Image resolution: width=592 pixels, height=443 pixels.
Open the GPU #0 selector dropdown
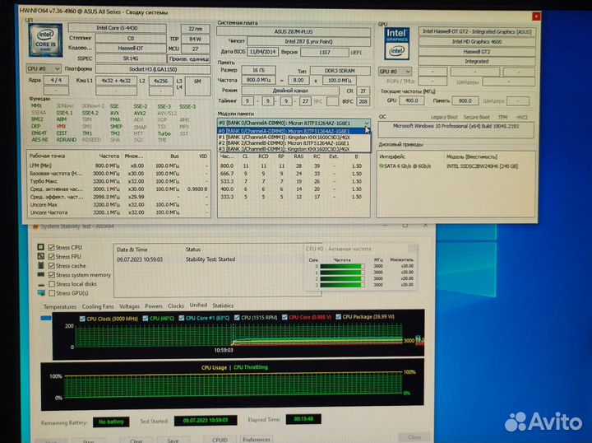tap(395, 72)
